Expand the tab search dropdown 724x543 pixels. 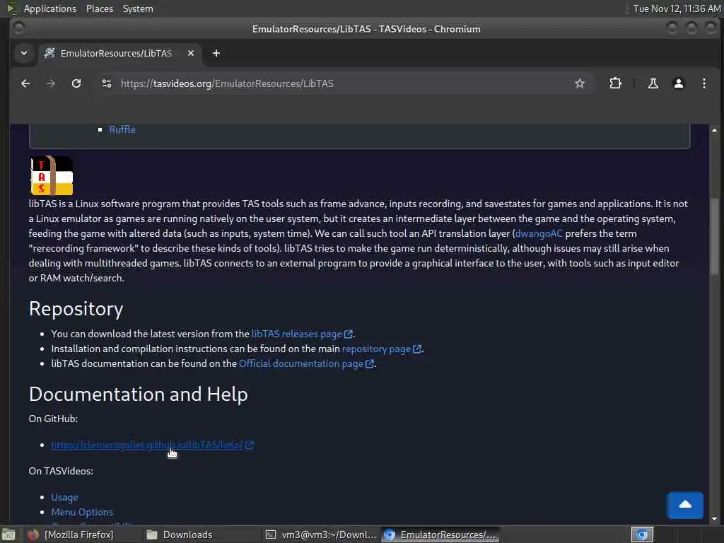coord(24,53)
